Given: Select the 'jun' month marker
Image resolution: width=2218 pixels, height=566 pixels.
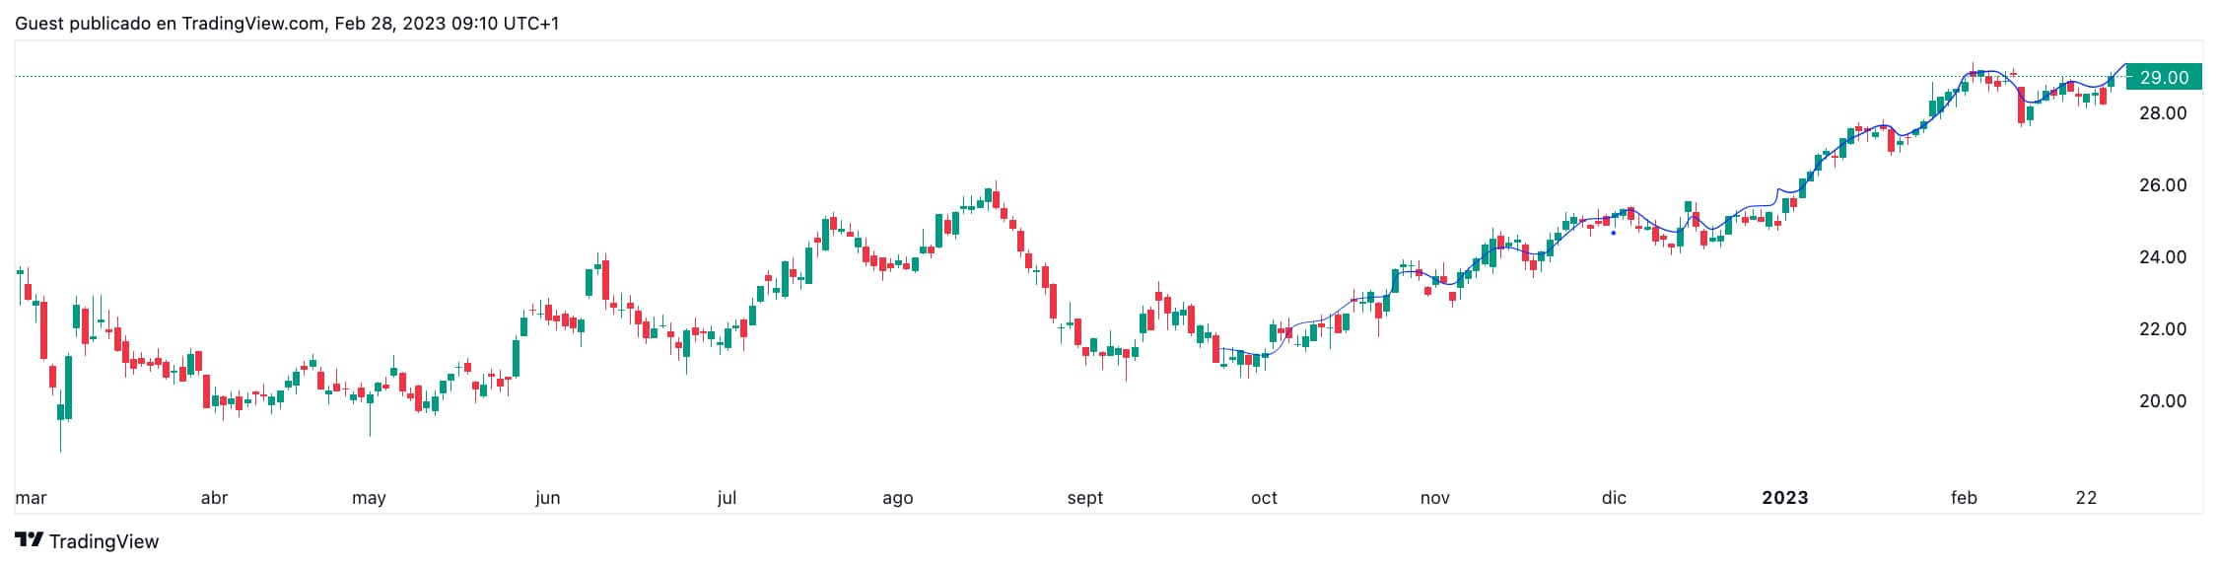Looking at the screenshot, I should [547, 498].
